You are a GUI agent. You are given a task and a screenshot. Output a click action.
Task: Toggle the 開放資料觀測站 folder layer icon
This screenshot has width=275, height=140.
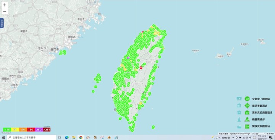click(239, 127)
